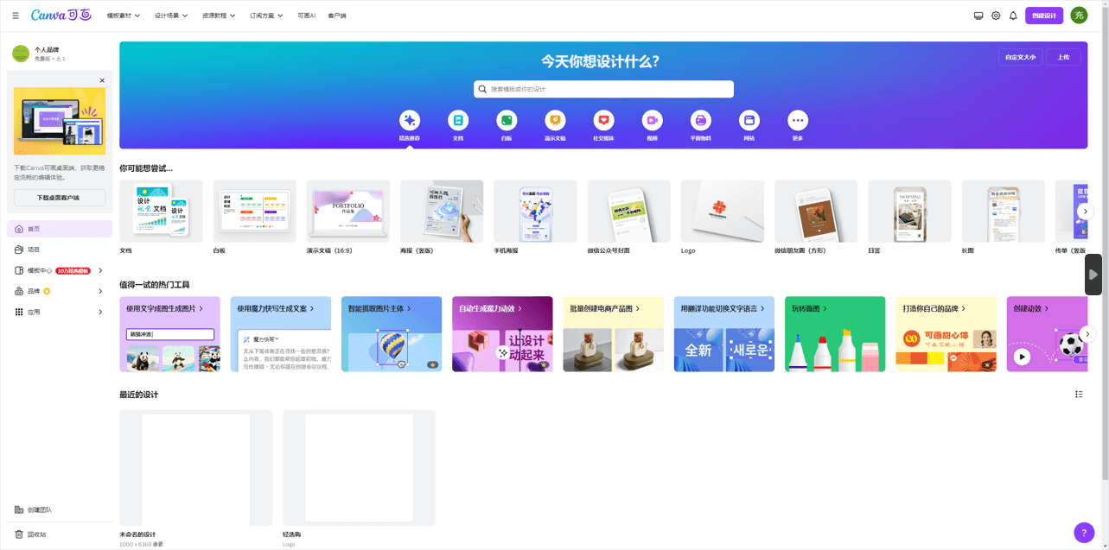Toggle the hamburger sidebar menu
Screen dimensions: 1109x550
pos(16,16)
